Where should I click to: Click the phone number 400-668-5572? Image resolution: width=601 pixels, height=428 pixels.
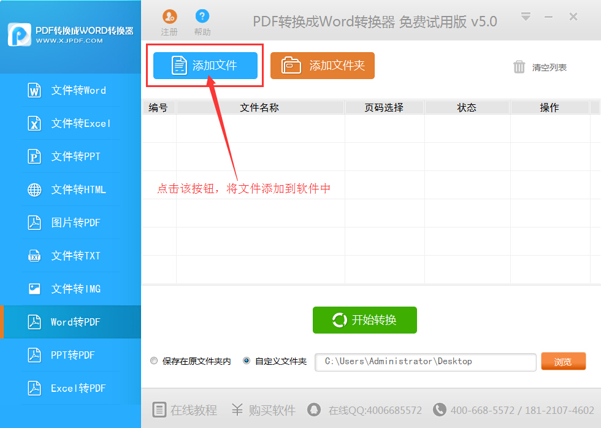pyautogui.click(x=482, y=410)
